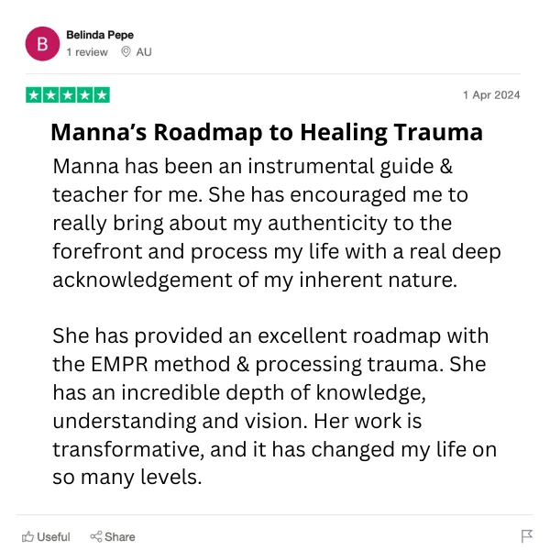Open Belinda Pepe's reviewer profile name
The width and height of the screenshot is (550, 550).
(x=100, y=35)
